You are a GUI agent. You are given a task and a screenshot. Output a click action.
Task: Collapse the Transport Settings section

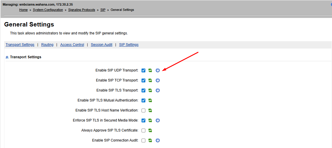(7, 57)
